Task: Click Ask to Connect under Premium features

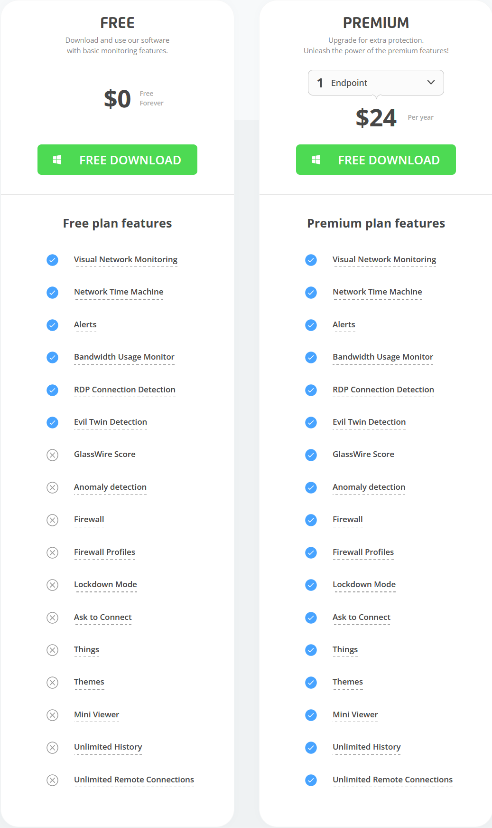Action: pyautogui.click(x=362, y=617)
